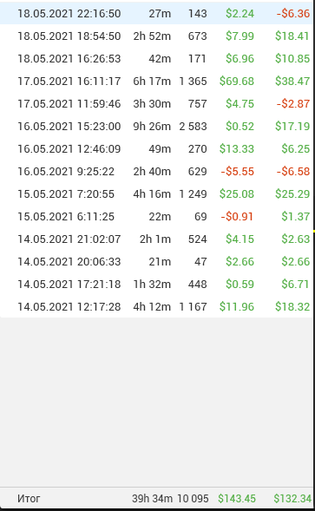The height and width of the screenshot is (511, 315).
Task: Select the session dated 15.05.2021 6:11:25
Action: coord(156,216)
